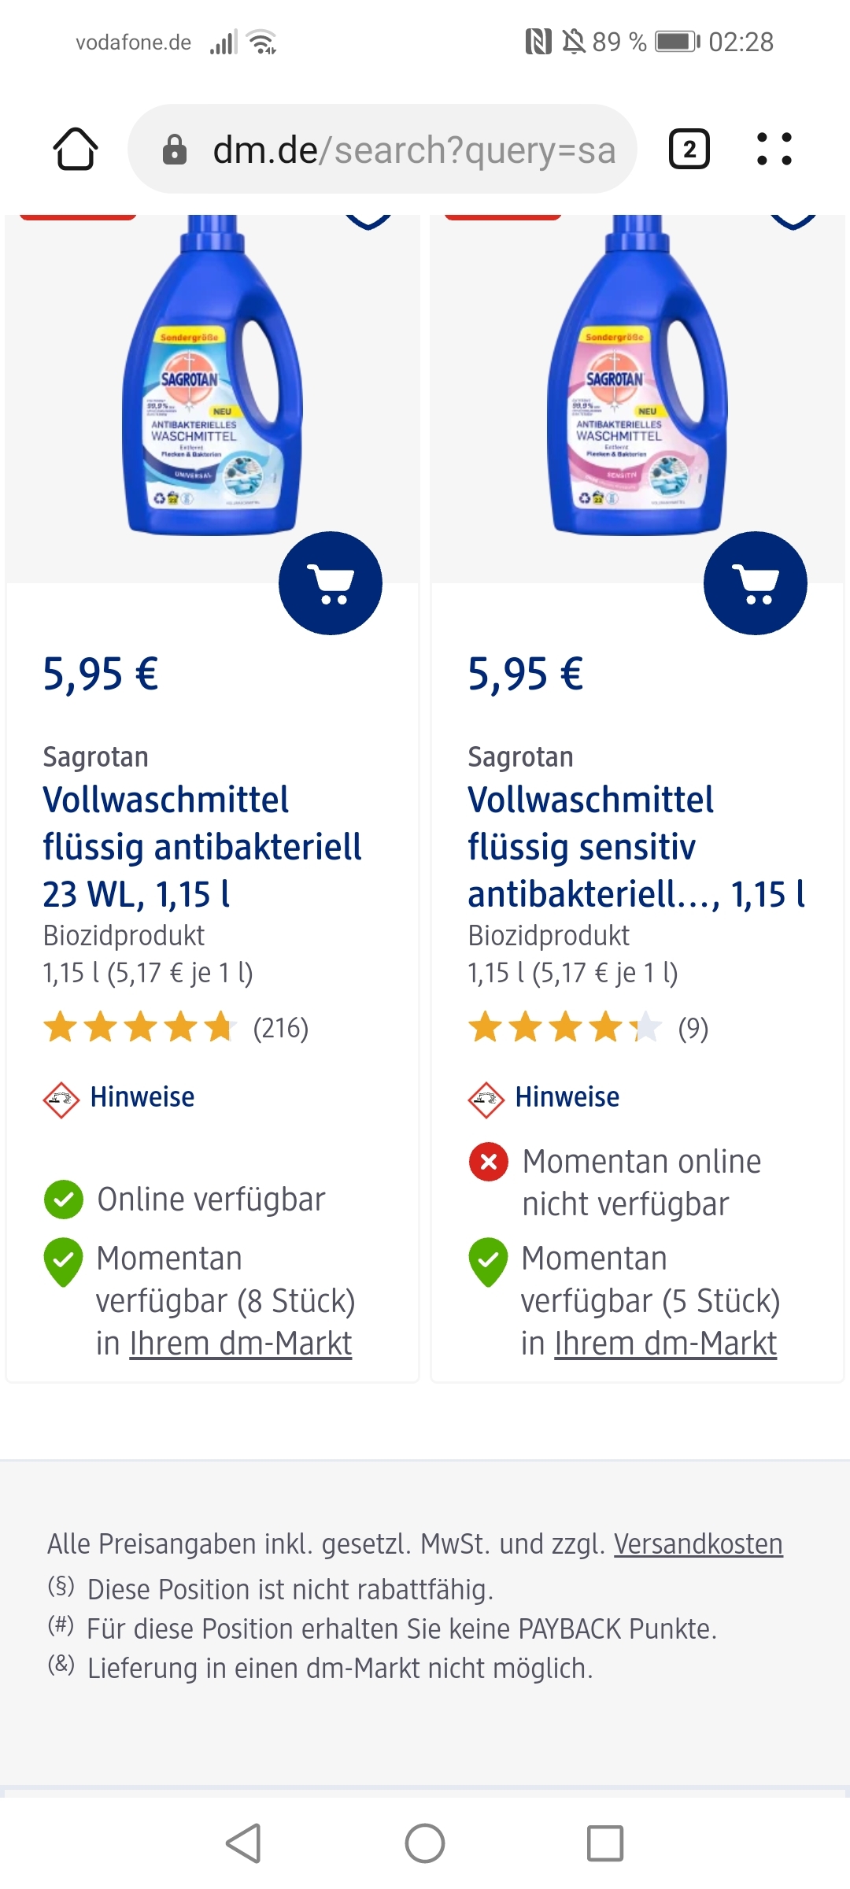Add antibakteriell 23 WL detergent to cart
This screenshot has width=850, height=1889.
pos(331,583)
